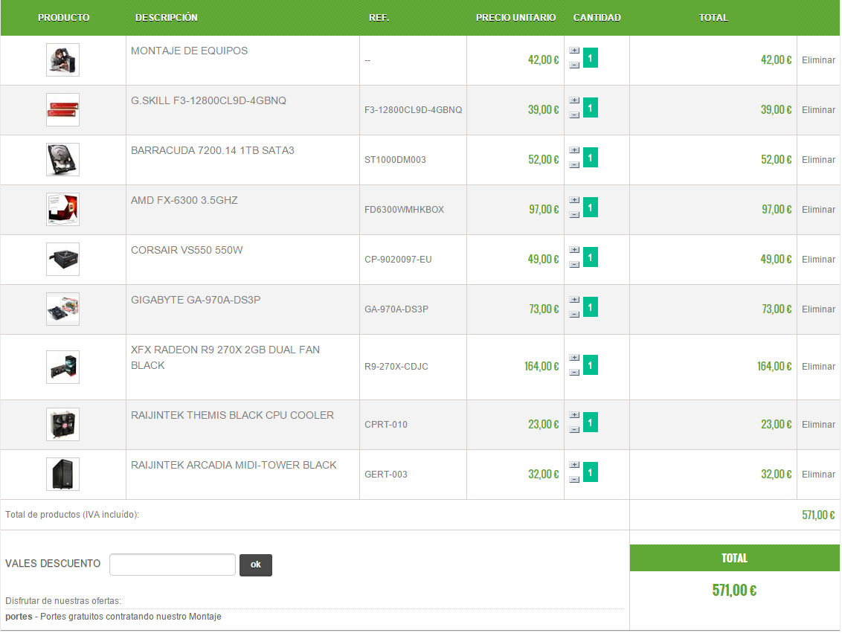
Task: Open RAIJINTEK THEMIS BLACK CPU COOLER description
Action: tap(233, 416)
